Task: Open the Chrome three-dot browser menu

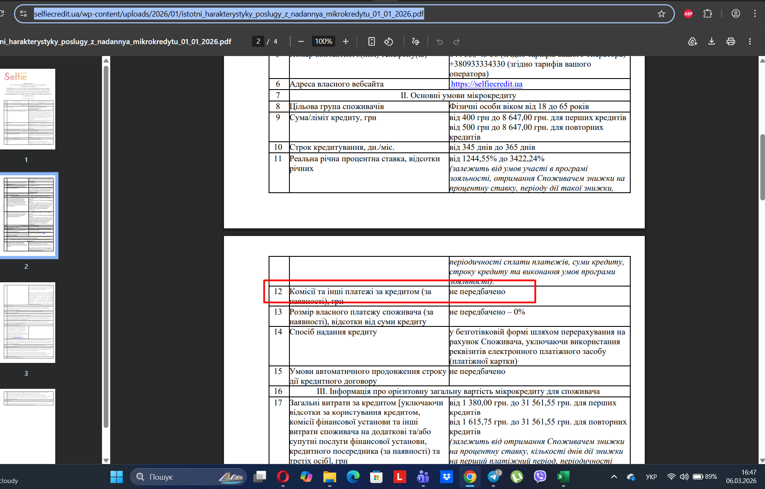Action: [x=755, y=14]
